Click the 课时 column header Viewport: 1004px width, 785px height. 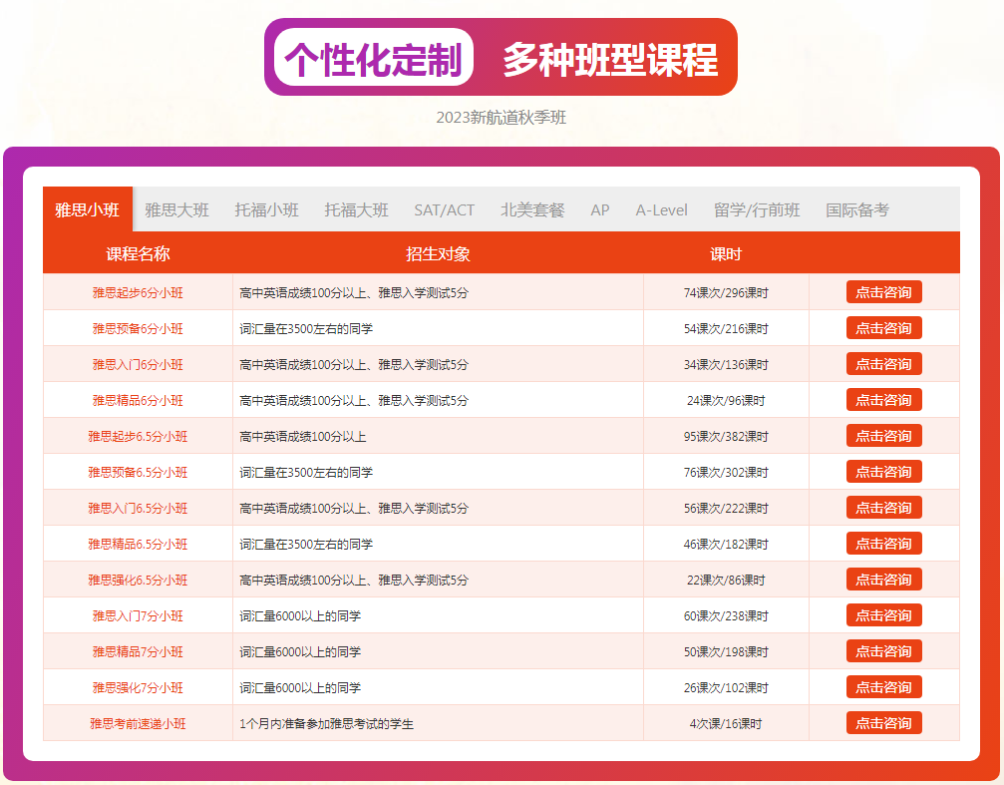pyautogui.click(x=726, y=253)
